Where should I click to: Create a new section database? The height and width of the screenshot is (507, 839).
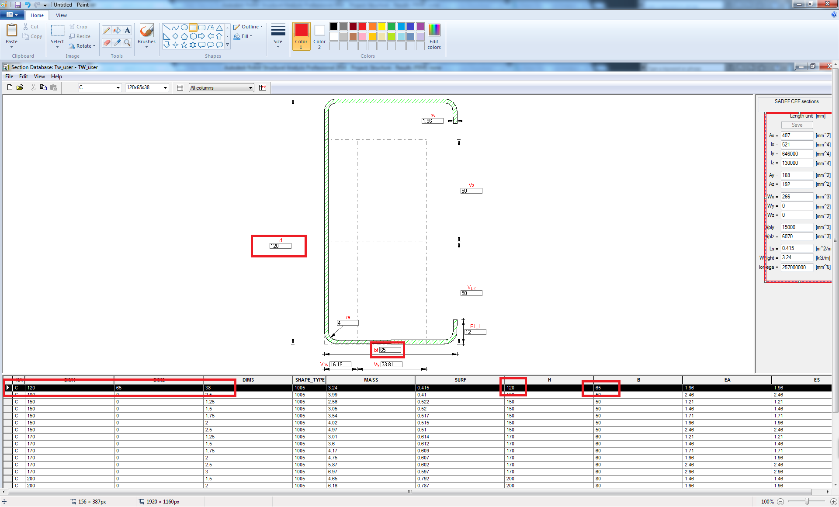point(9,87)
